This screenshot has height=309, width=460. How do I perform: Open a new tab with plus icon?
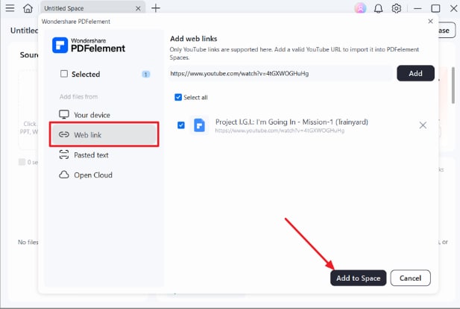tap(156, 8)
